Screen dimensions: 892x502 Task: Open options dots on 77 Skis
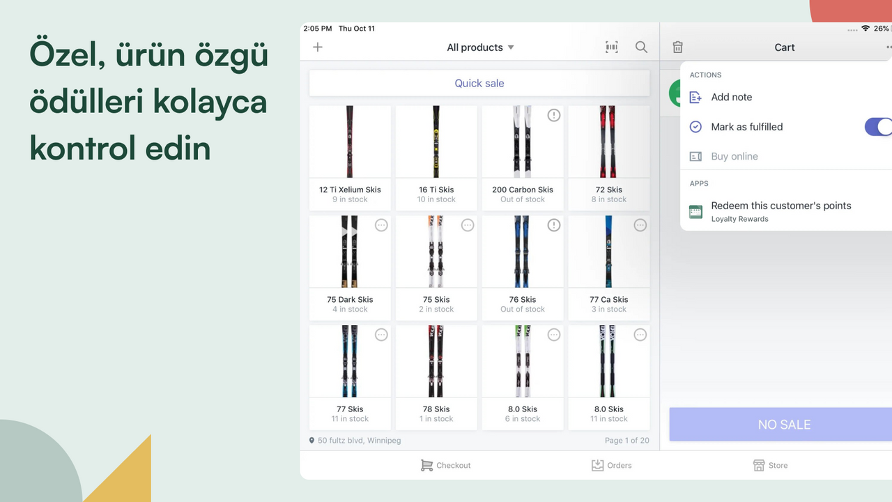point(381,335)
